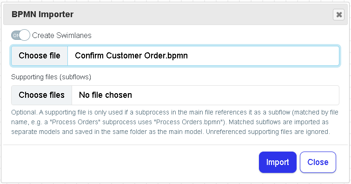Click the Close button in the footer
Viewport: 351px width, 184px height.
click(x=318, y=162)
